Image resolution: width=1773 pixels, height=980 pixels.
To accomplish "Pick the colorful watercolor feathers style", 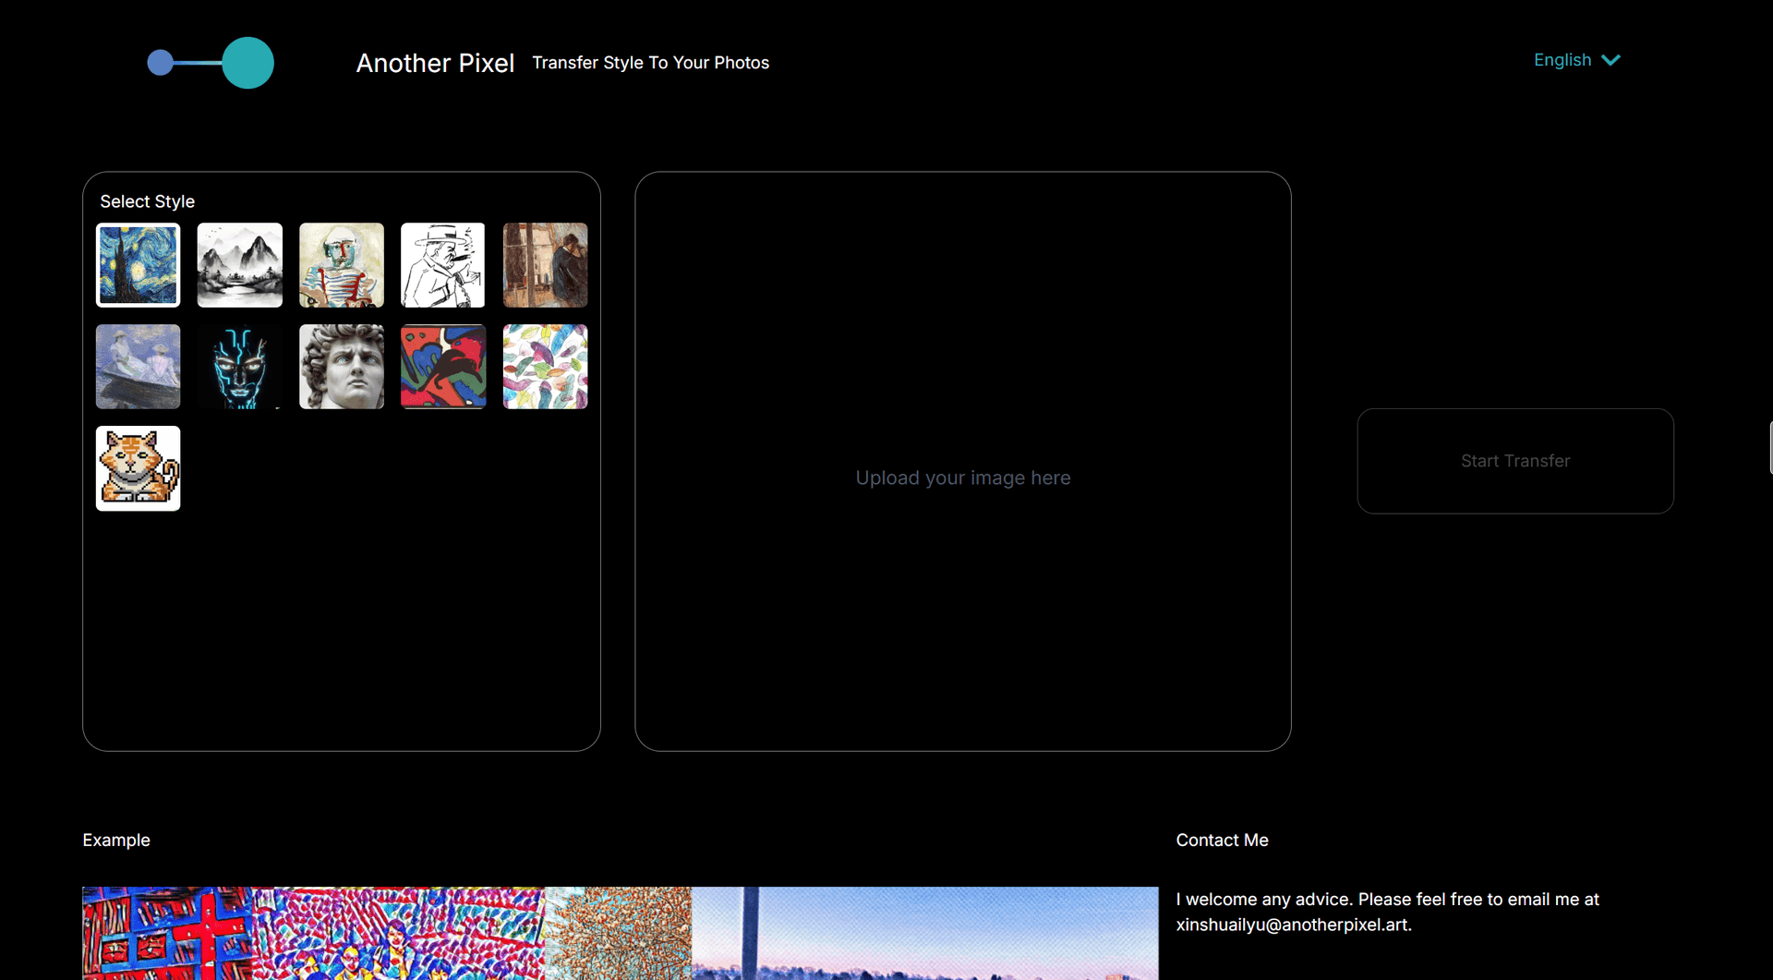I will tap(545, 367).
